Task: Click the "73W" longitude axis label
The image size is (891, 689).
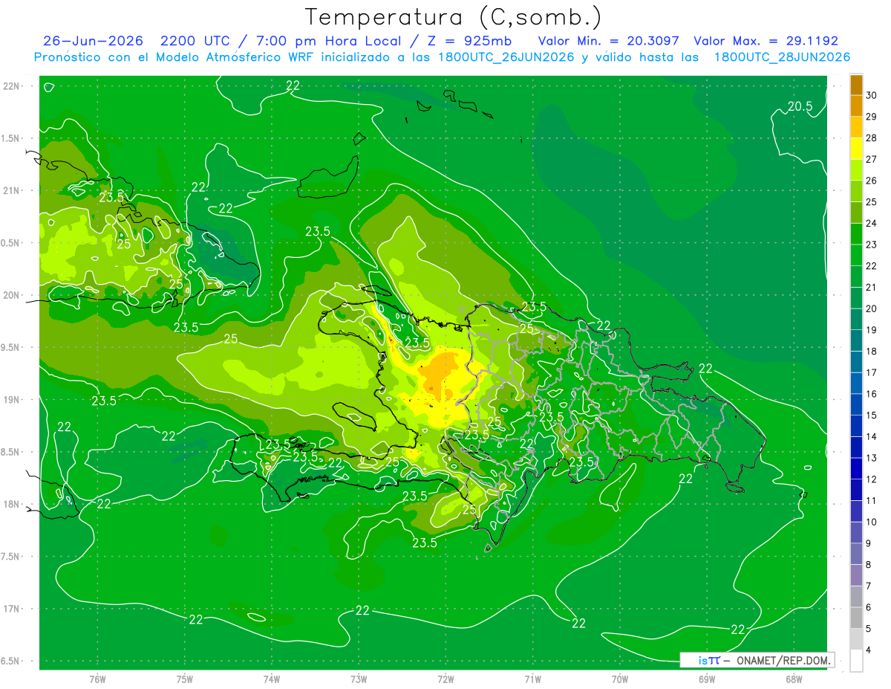Action: point(359,679)
